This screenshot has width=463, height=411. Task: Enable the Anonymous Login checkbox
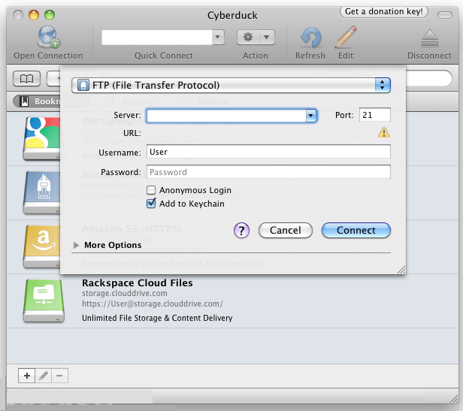[151, 190]
